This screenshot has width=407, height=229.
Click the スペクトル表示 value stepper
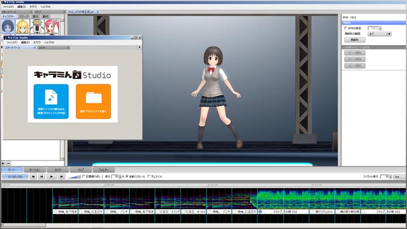[x=390, y=177]
